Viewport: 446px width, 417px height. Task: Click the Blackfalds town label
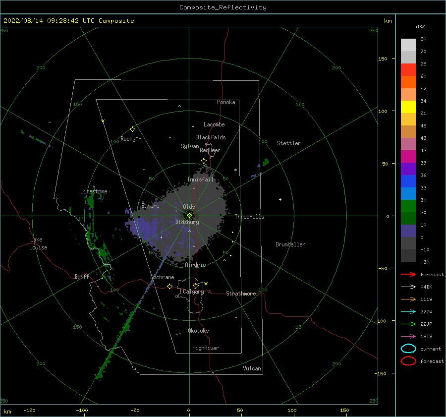click(x=211, y=137)
